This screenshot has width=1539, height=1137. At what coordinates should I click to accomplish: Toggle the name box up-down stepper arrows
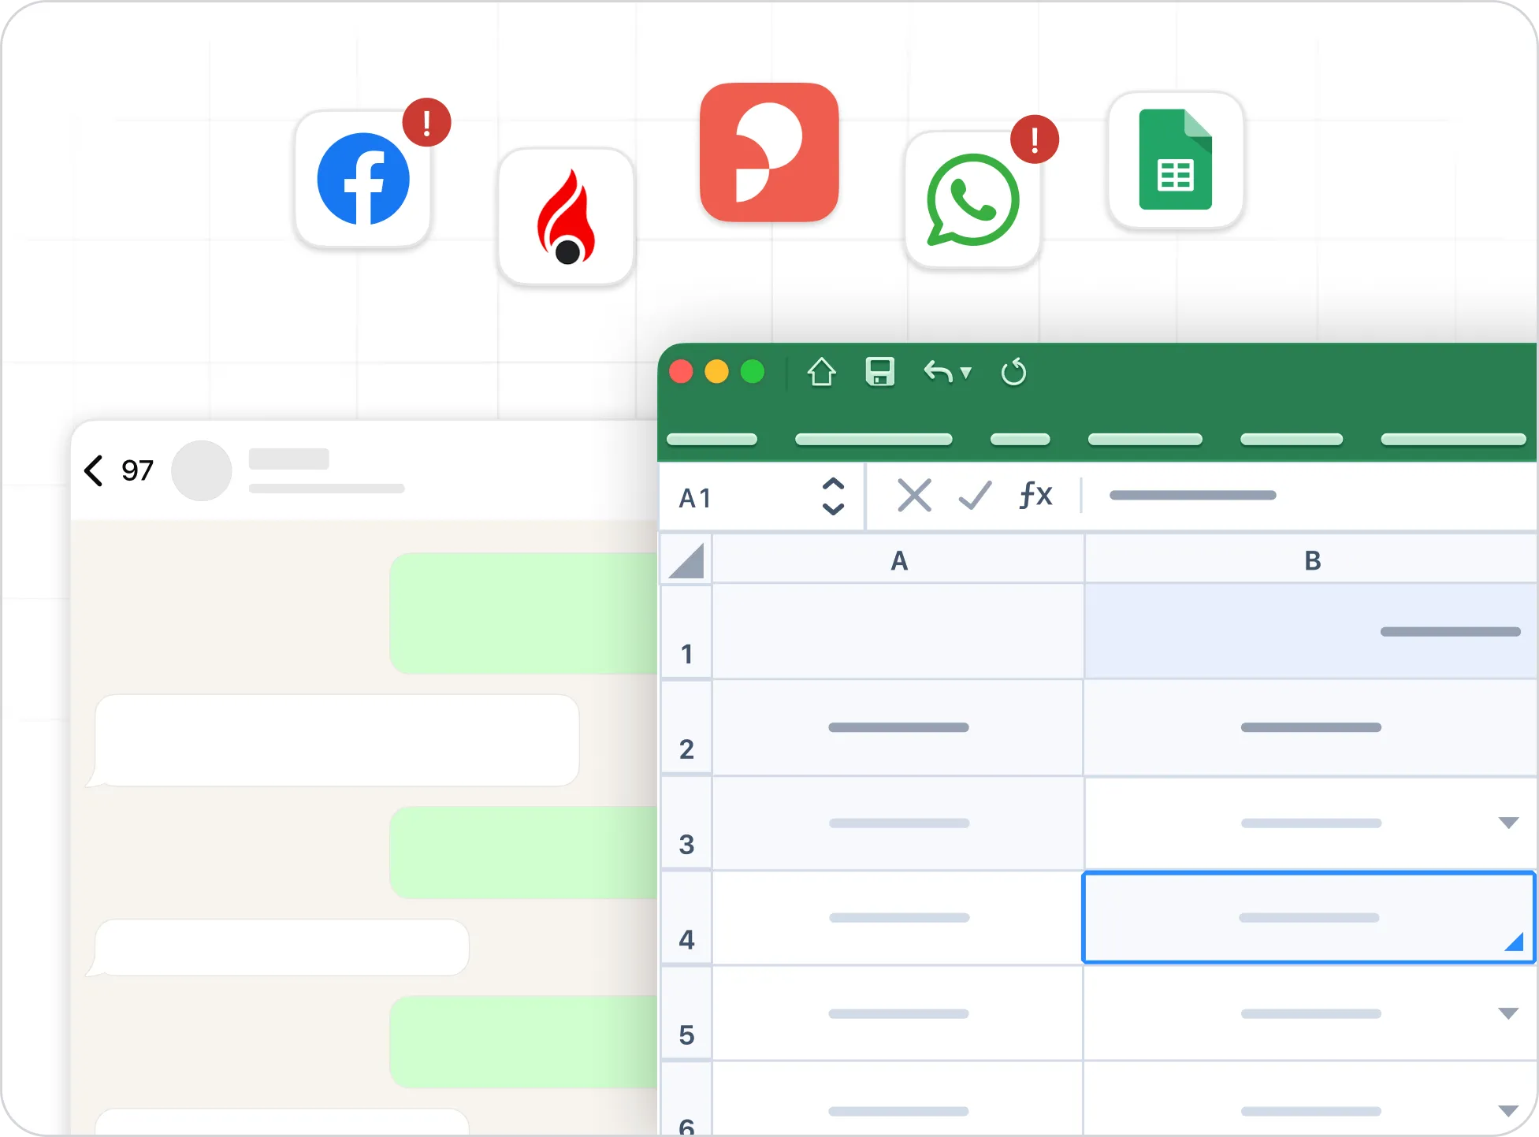coord(833,496)
